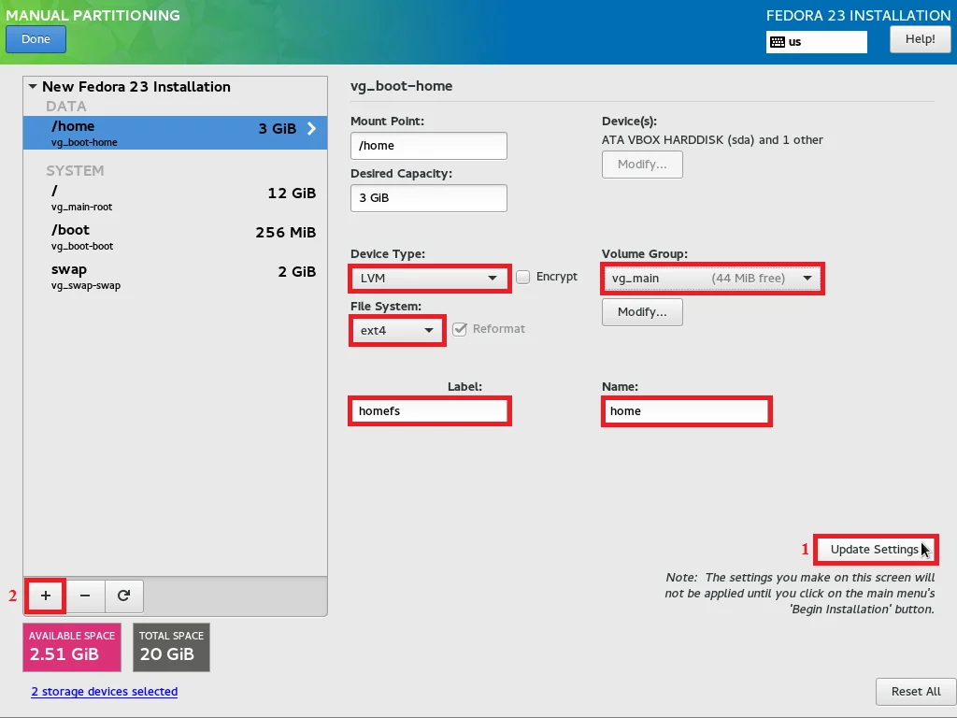Click the plus icon to add mount point

point(46,596)
